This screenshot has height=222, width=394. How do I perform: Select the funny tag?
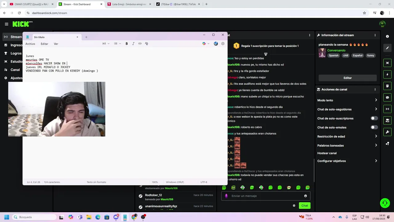371,55
